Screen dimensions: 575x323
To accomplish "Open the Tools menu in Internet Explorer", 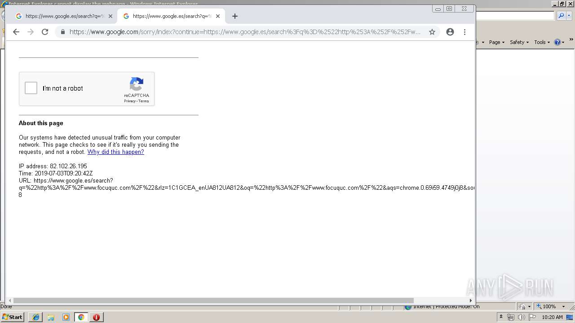I will pos(542,42).
